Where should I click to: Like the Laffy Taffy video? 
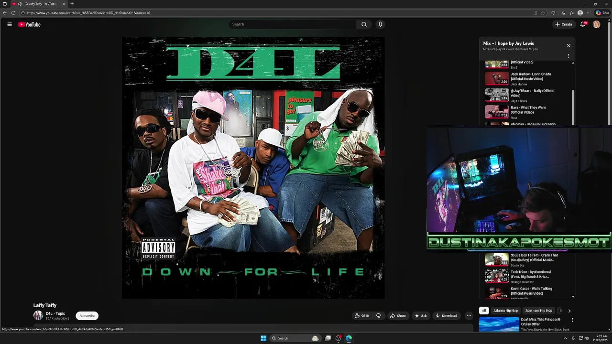362,316
